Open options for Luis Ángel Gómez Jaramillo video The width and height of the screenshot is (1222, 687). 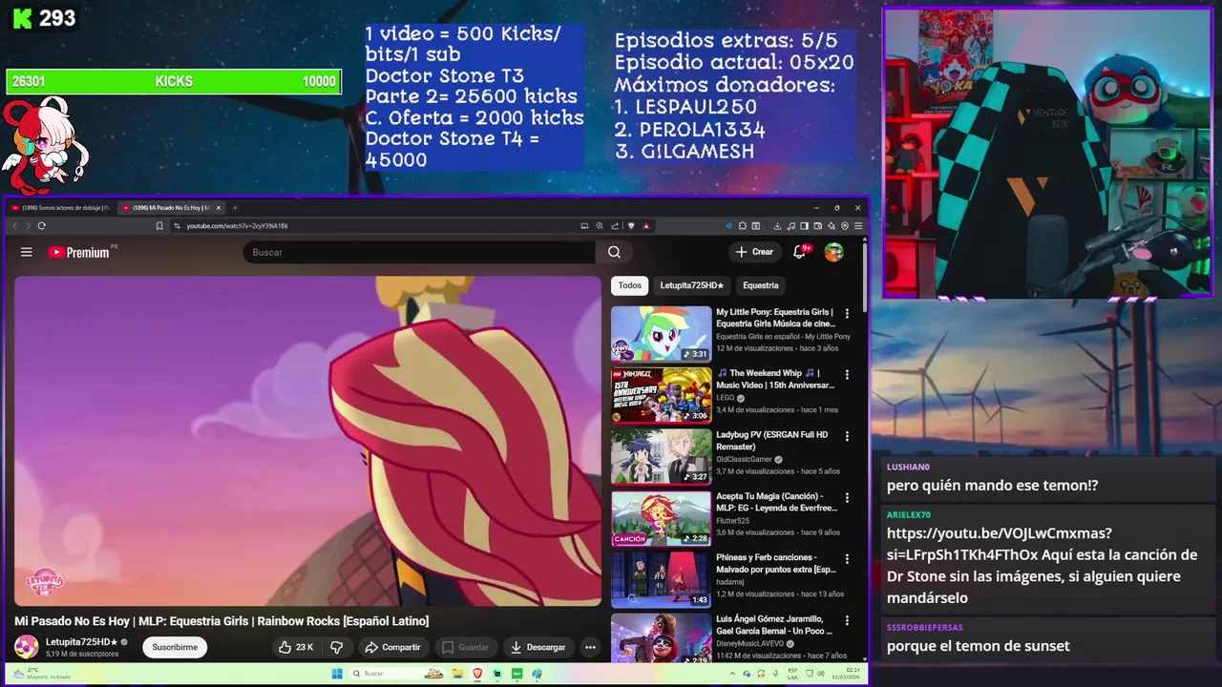(847, 620)
